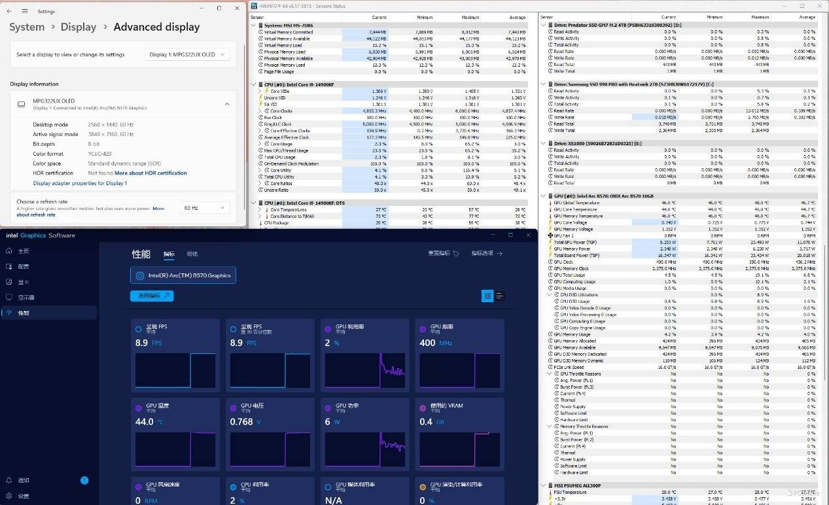This screenshot has width=829, height=505.
Task: Switch metrics to grid view icon
Action: 487,296
